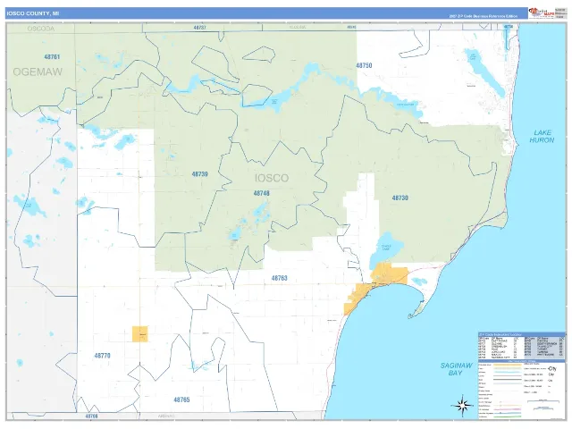Click the ZIP code index table in legend

click(522, 347)
